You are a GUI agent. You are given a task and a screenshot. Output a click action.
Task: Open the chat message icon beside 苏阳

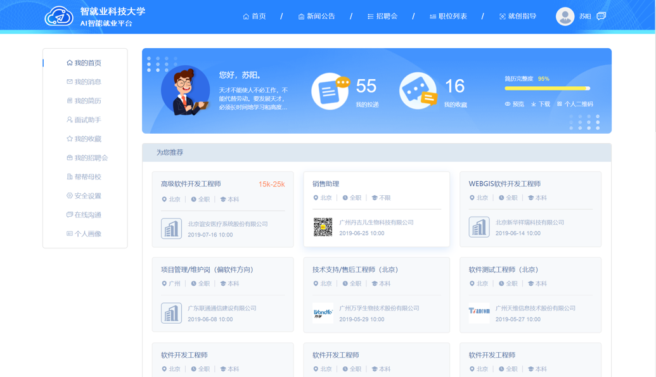click(601, 16)
